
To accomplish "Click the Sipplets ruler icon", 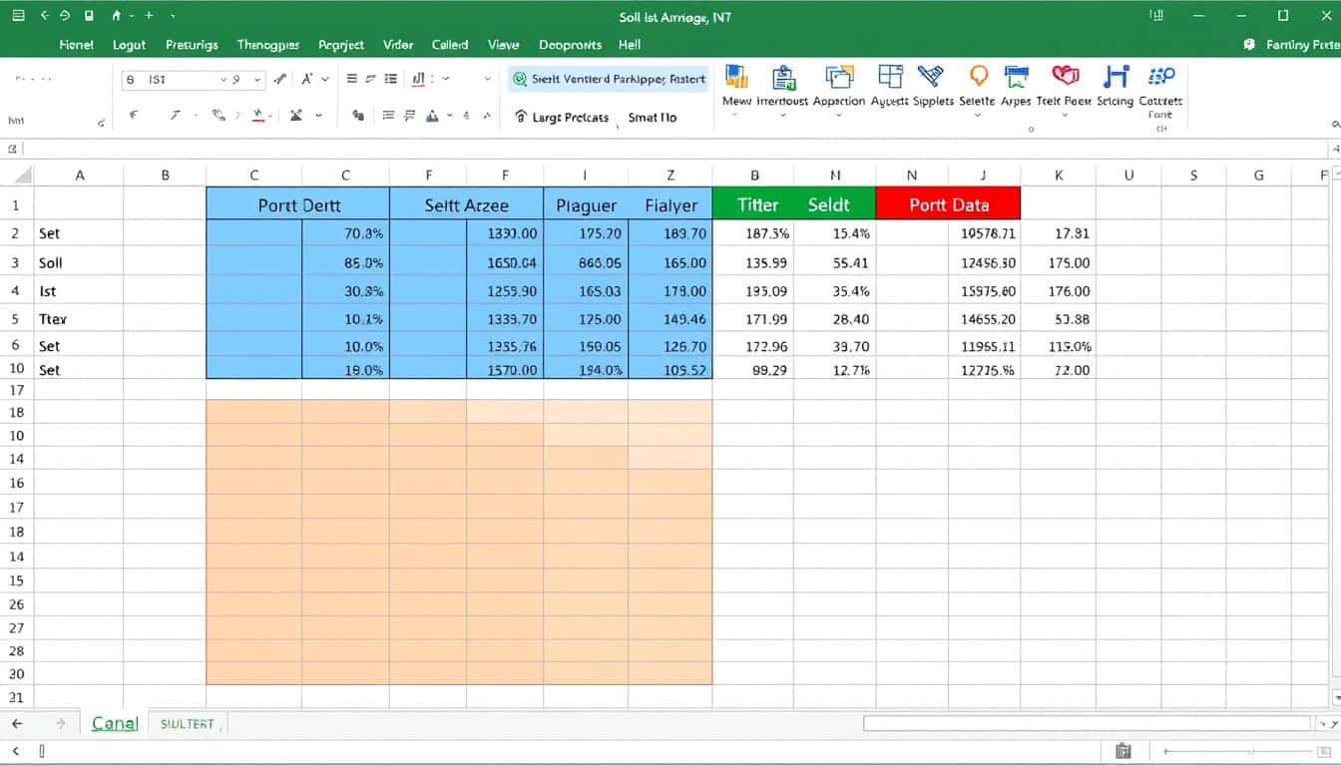I will [930, 78].
